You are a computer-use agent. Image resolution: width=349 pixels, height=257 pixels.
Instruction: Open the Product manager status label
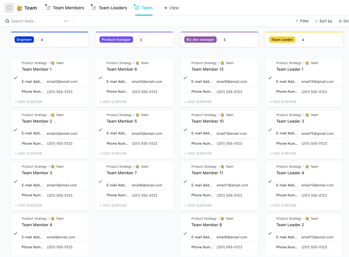click(116, 40)
